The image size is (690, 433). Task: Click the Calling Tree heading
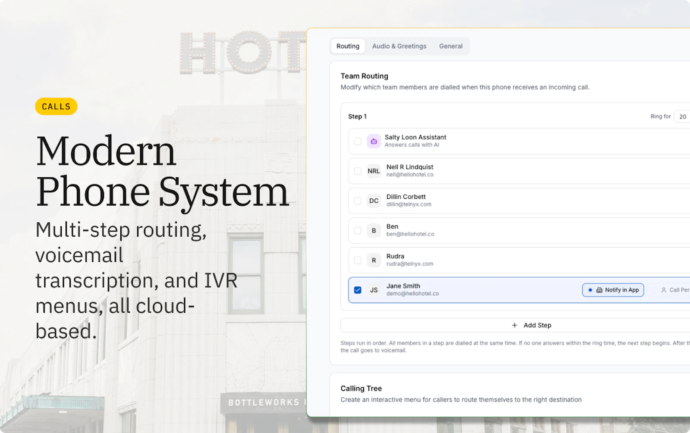[361, 388]
